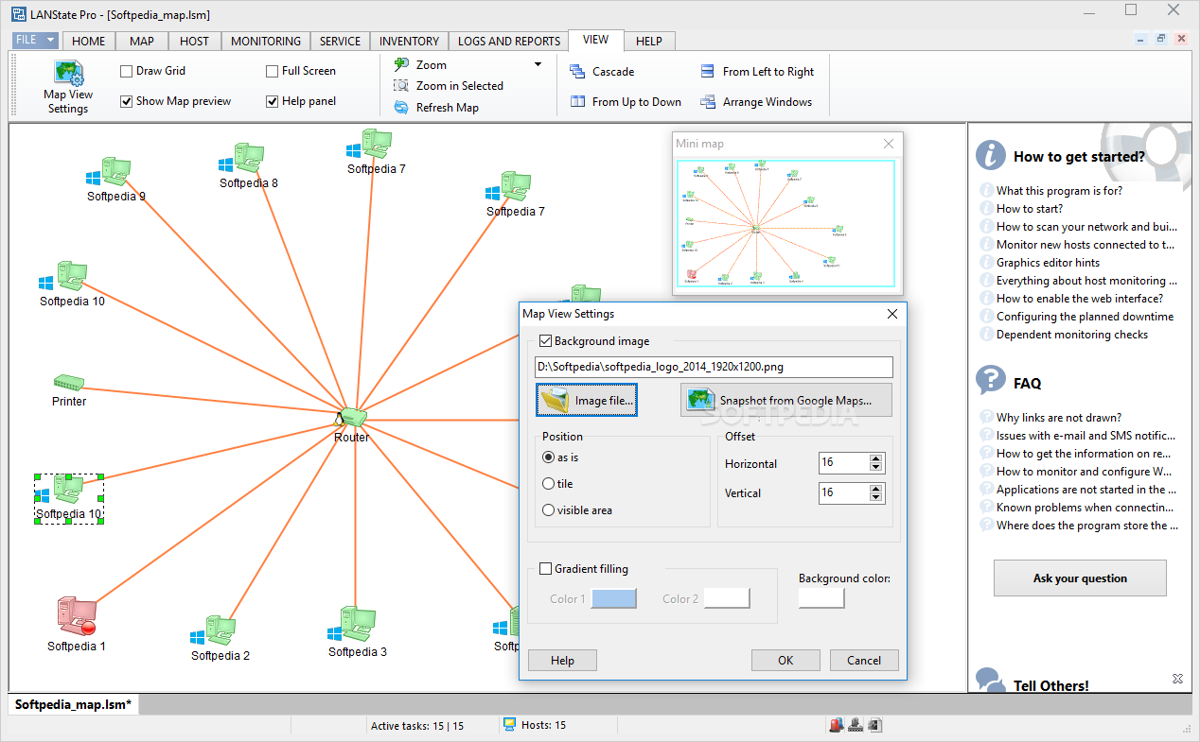This screenshot has width=1200, height=742.
Task: Switch to the HOME tab
Action: 89,41
